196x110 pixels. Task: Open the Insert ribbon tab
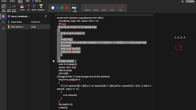[x=12, y=1]
